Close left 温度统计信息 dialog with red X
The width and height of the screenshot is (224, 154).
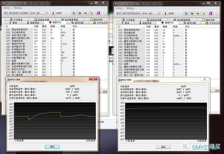click(93, 79)
